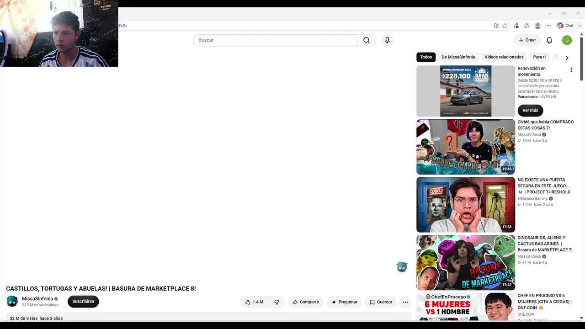
Task: Open 'CHEF EN PROCESO VS 6 MUJERES' title
Action: pos(544,302)
